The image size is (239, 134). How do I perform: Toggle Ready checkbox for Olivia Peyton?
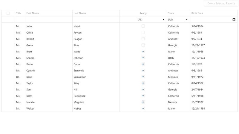point(143,32)
